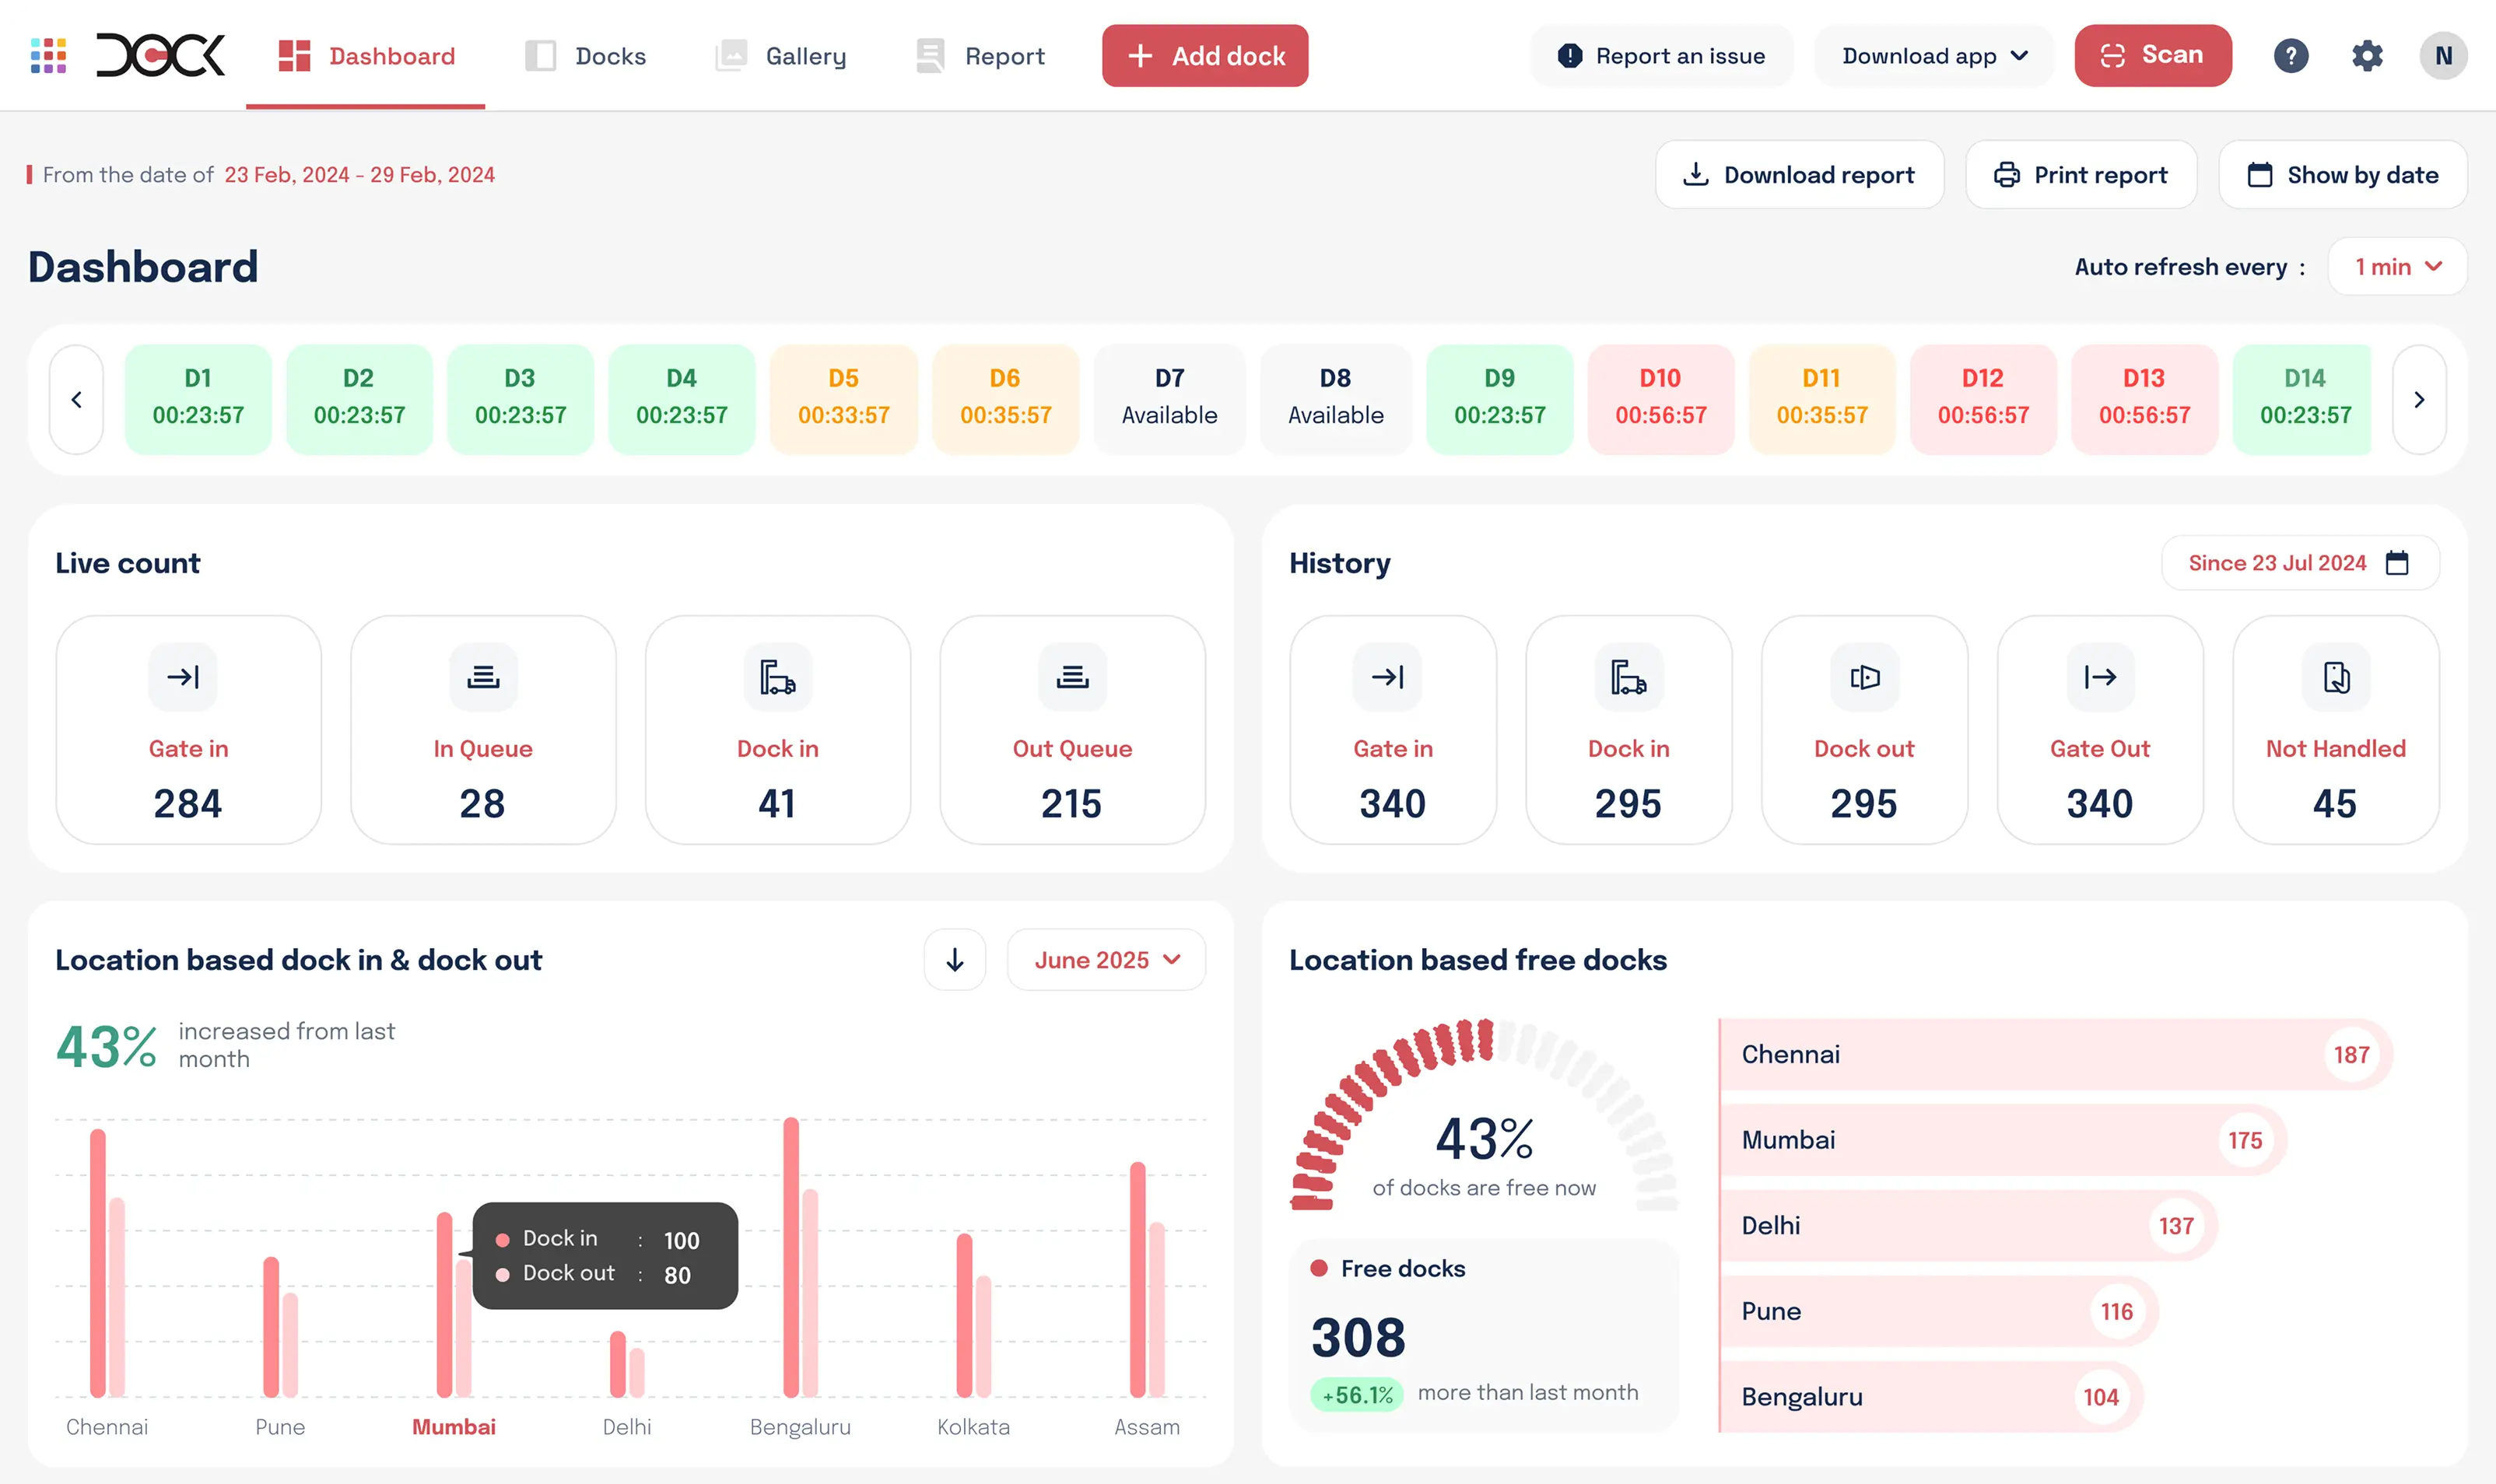The width and height of the screenshot is (2496, 1484).
Task: Select the D7 Available dock tile
Action: 1169,400
